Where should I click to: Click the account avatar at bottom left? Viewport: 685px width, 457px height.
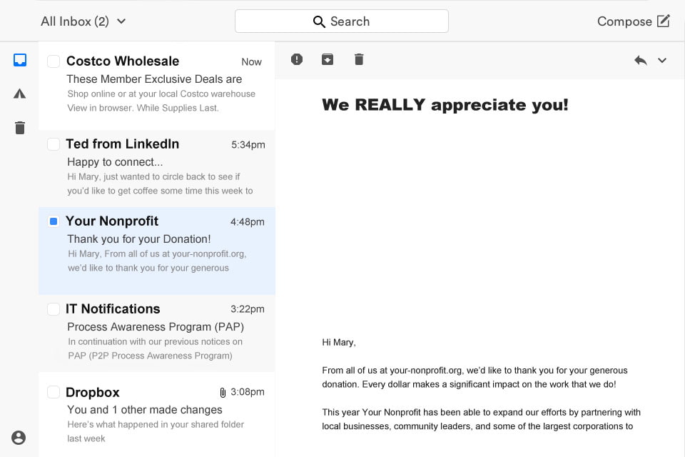click(19, 436)
